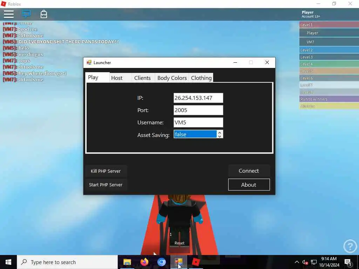Select Level 7 team in leaderboard
The width and height of the screenshot is (359, 269).
329,85
